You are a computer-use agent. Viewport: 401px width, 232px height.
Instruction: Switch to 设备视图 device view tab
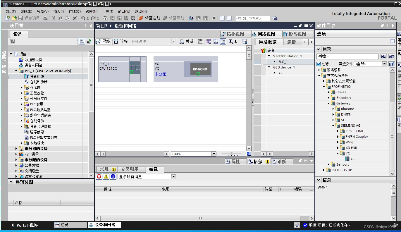coord(298,34)
